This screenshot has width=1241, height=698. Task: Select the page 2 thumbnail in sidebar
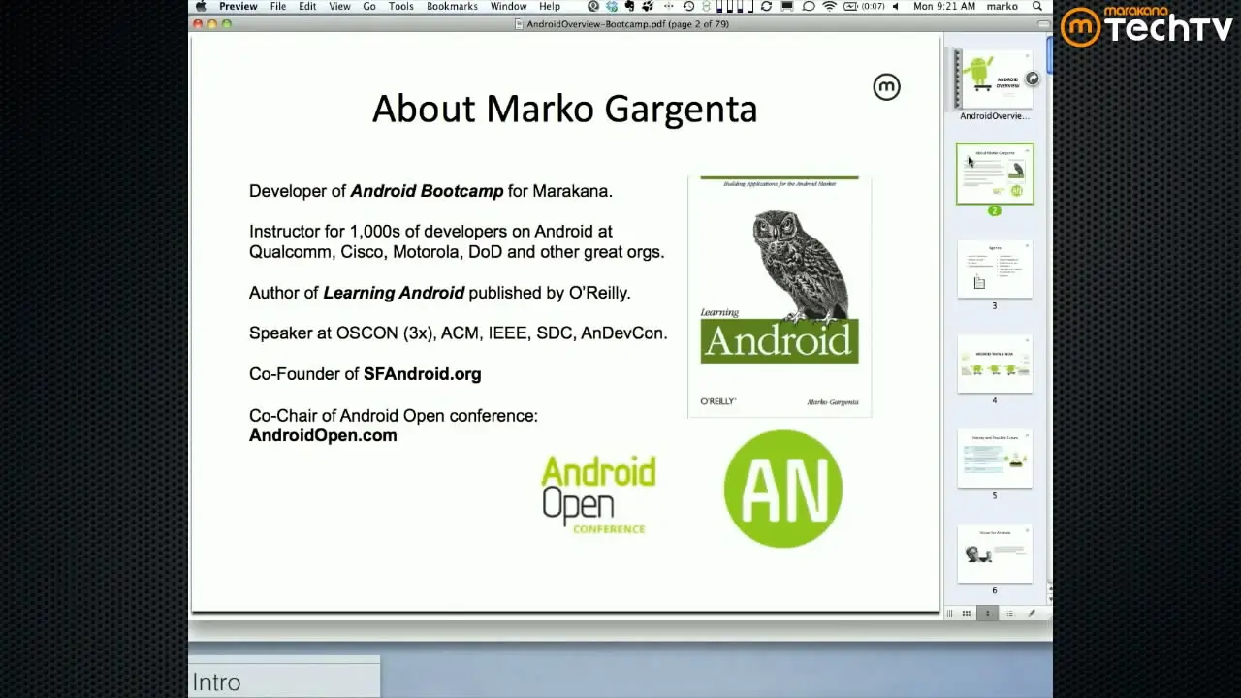(995, 174)
